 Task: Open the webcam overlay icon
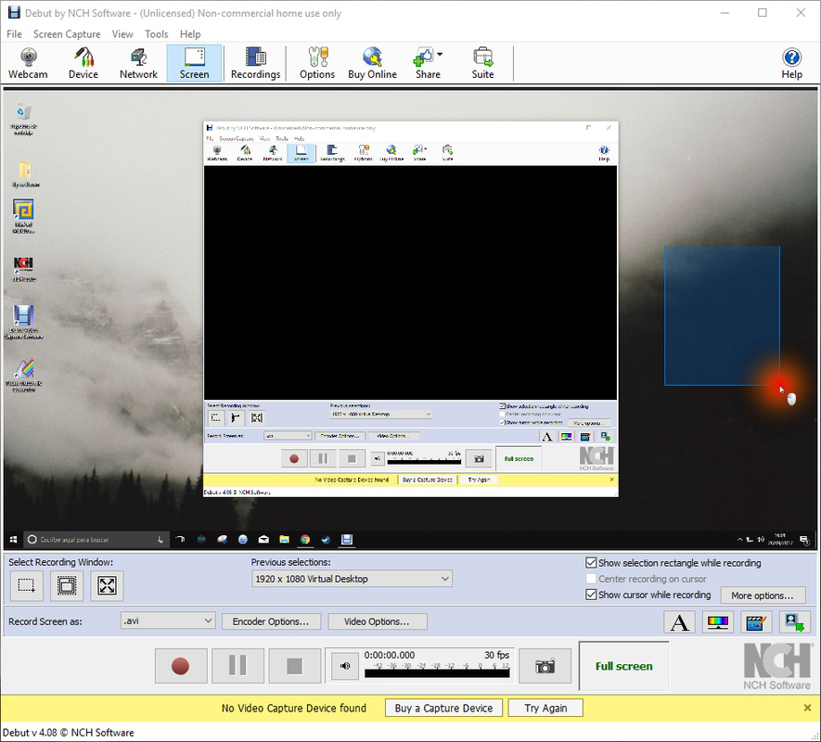pyautogui.click(x=794, y=622)
